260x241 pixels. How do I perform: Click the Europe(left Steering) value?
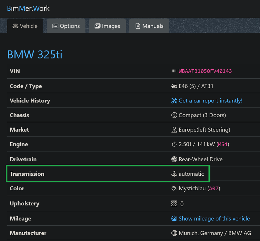pos(204,130)
